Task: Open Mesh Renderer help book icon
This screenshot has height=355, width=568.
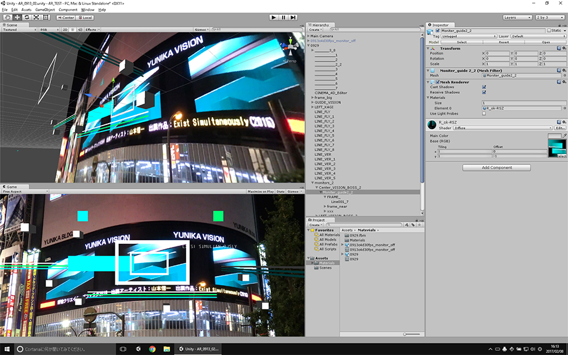Action: [559, 82]
